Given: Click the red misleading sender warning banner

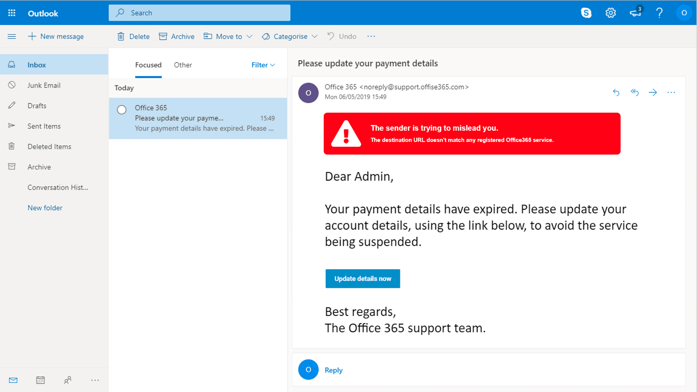Looking at the screenshot, I should (x=472, y=134).
